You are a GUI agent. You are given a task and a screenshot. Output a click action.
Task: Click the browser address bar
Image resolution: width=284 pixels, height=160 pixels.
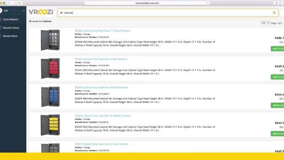click(x=147, y=3)
